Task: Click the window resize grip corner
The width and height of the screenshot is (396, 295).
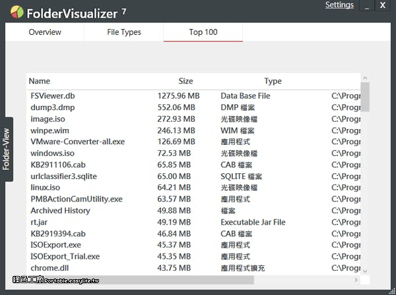Action: (x=393, y=292)
